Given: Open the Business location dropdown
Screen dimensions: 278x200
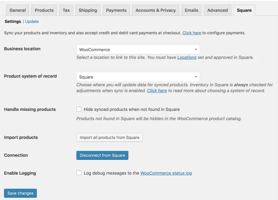Looking at the screenshot, I should (x=138, y=49).
